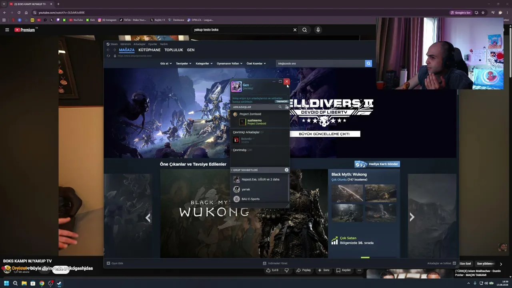Click the TAMAMDIR button in friends list
This screenshot has height=288, width=512.
click(282, 102)
